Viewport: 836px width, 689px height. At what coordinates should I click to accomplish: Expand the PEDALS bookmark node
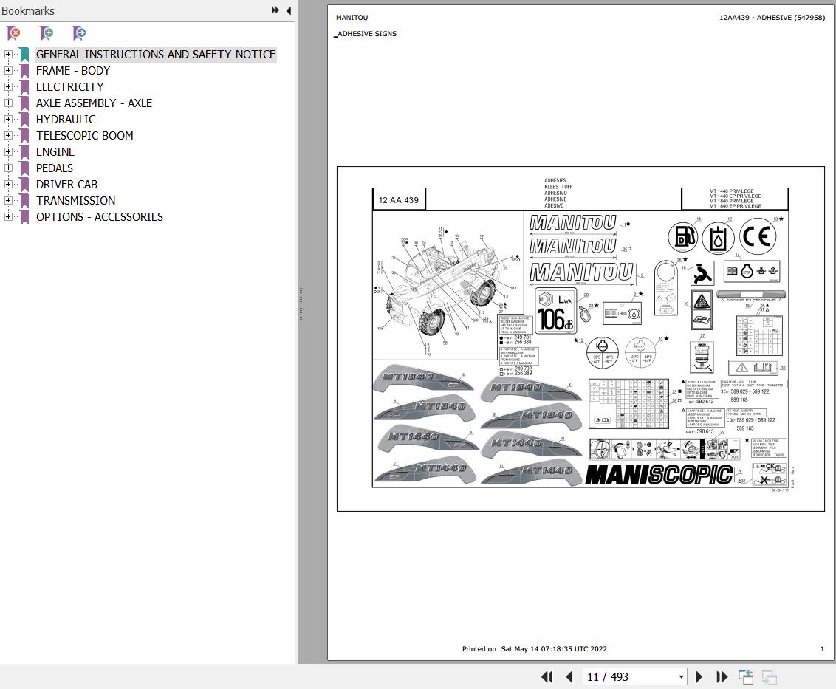(x=8, y=168)
